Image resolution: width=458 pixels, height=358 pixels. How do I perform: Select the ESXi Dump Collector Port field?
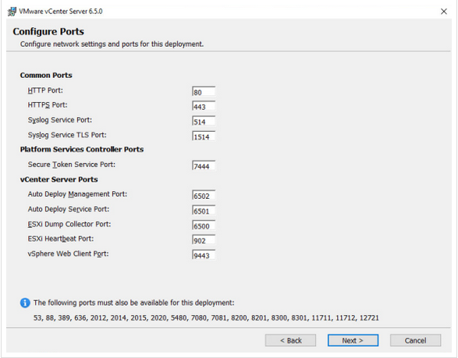[204, 225]
